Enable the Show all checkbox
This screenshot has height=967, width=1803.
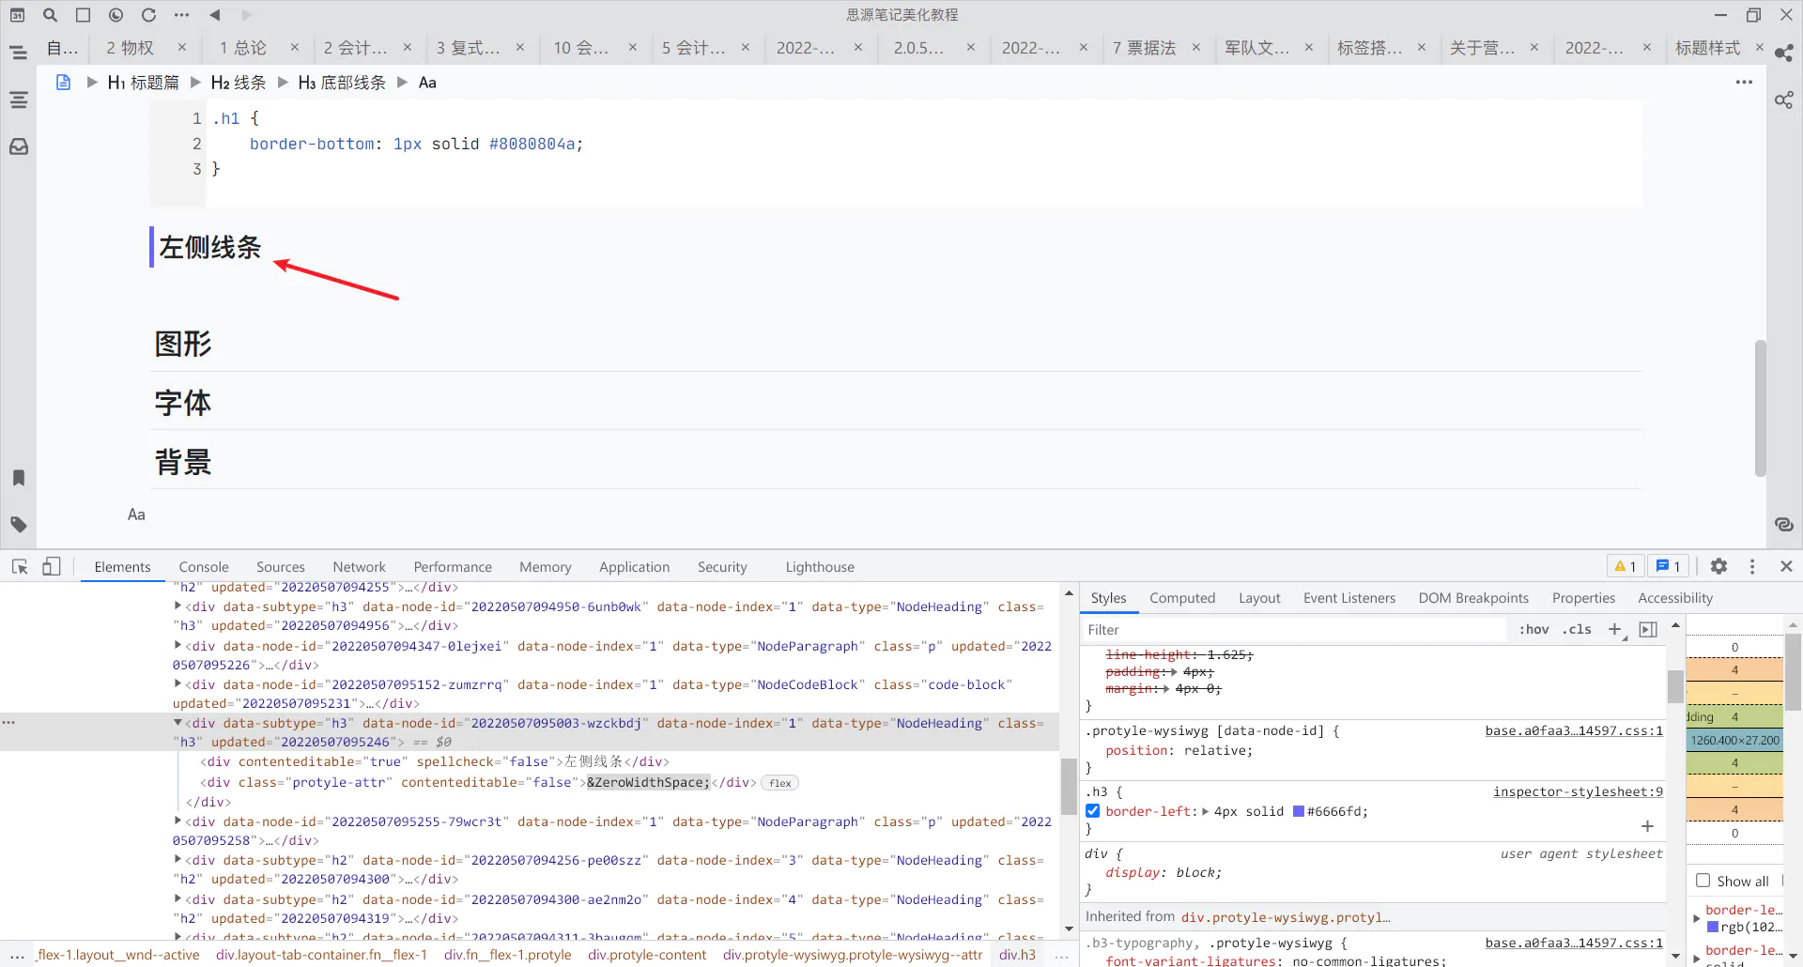click(1703, 881)
